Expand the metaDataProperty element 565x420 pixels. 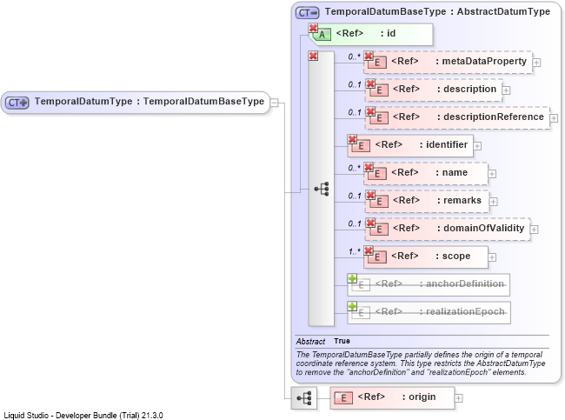[x=536, y=63]
